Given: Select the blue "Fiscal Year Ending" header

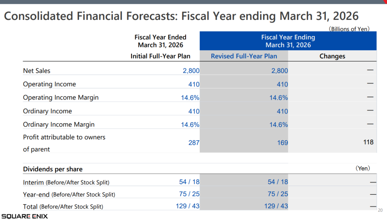Looking at the screenshot, I should [288, 41].
